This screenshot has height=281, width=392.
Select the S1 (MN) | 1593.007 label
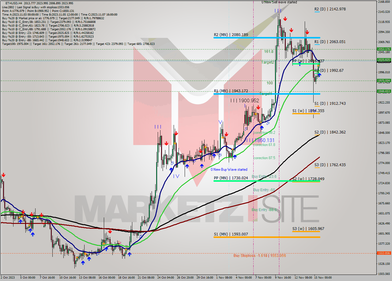[x=231, y=234]
